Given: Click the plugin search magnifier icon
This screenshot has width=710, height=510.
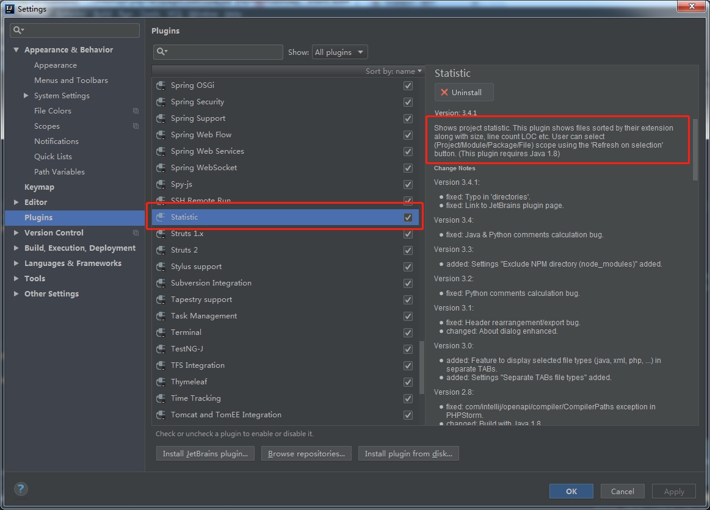Looking at the screenshot, I should (x=162, y=52).
